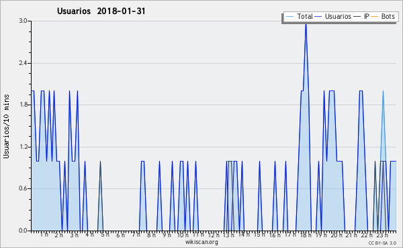Click the 7 h x-axis label
The height and width of the screenshot is (248, 403).
(x=136, y=235)
